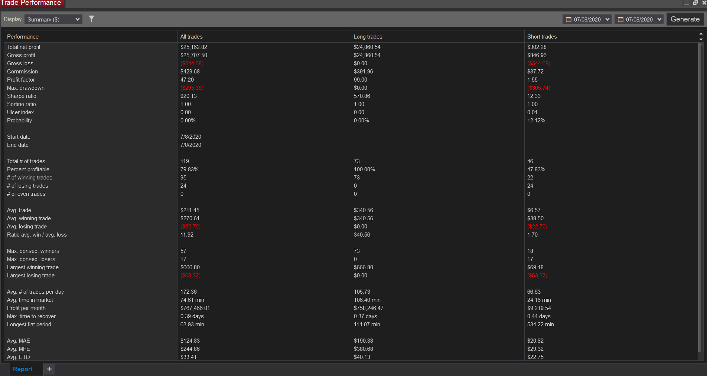Click the $25,162.82 total net profit value
The image size is (707, 376).
tap(194, 47)
